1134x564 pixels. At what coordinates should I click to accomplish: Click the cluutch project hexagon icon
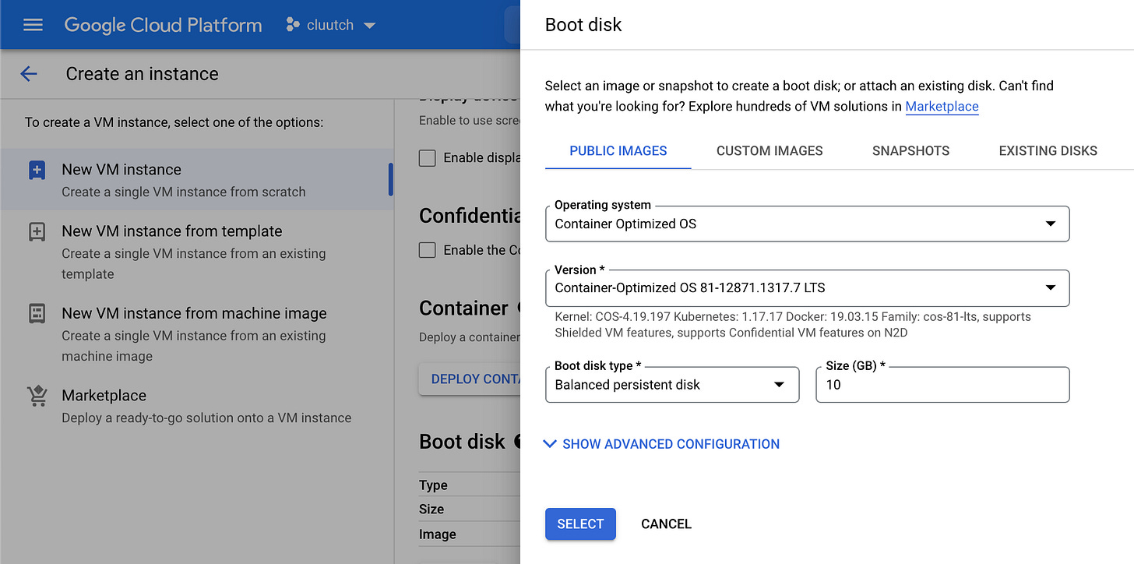[293, 25]
